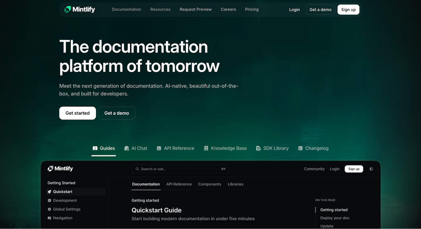Click the rocket icon beside Quickstart
421x229 pixels.
49,192
